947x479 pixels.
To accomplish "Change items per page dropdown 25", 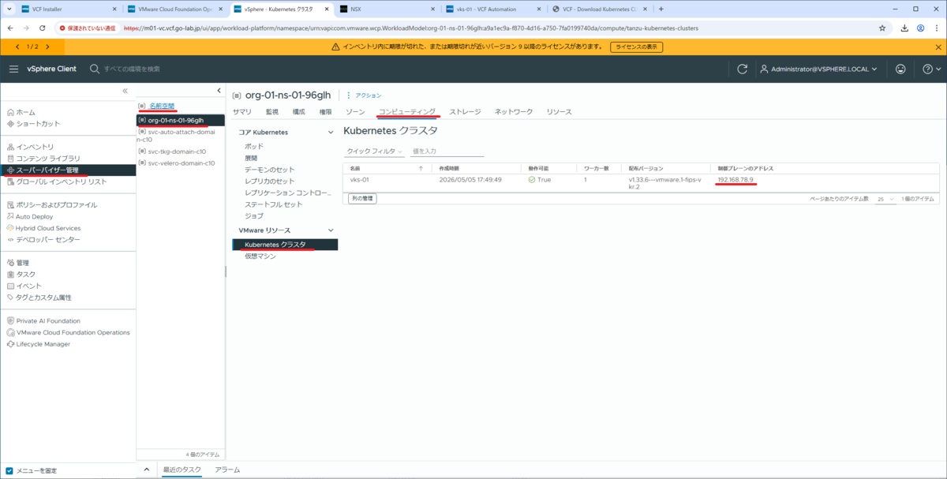I will point(885,200).
